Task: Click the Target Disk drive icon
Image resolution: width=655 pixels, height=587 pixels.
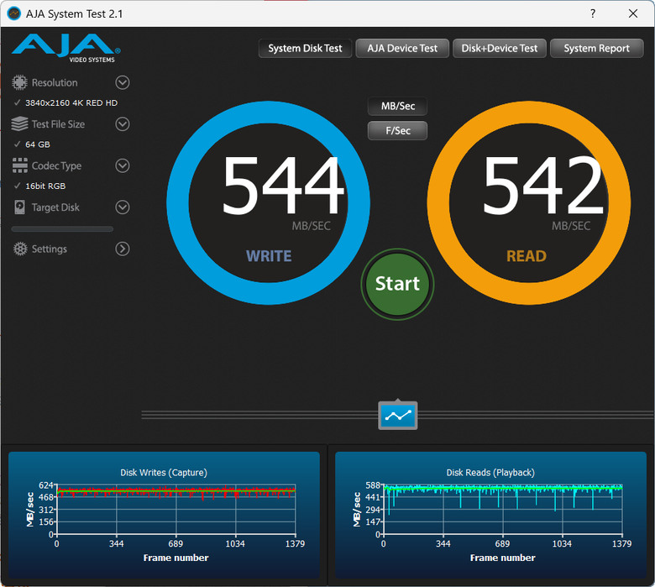Action: coord(19,207)
